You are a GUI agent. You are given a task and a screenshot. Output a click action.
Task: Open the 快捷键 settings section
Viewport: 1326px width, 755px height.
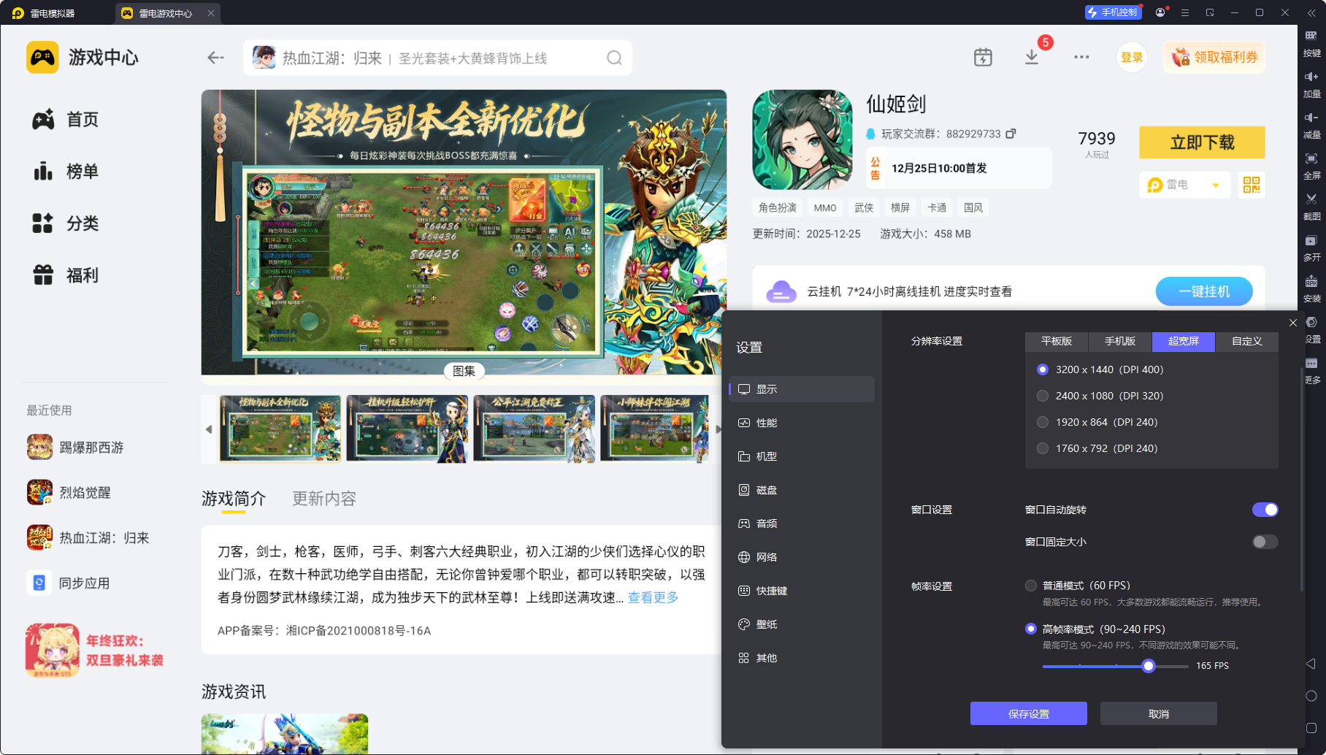click(x=802, y=591)
